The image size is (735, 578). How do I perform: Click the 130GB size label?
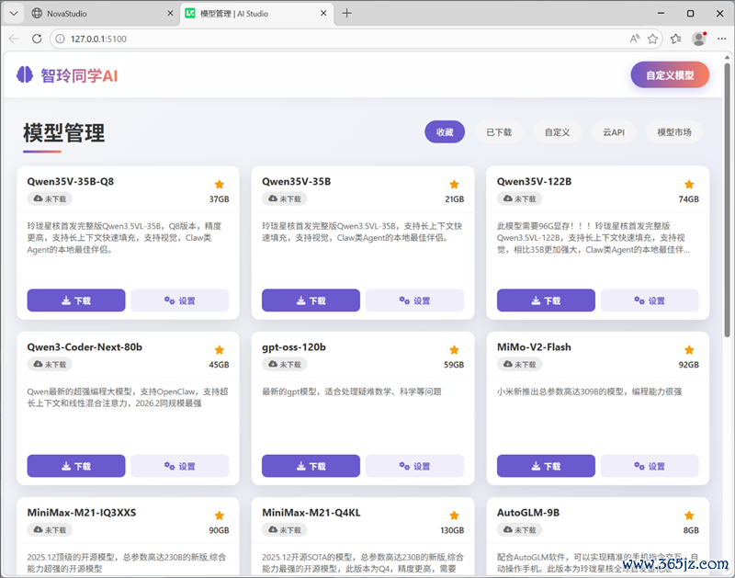coord(452,530)
